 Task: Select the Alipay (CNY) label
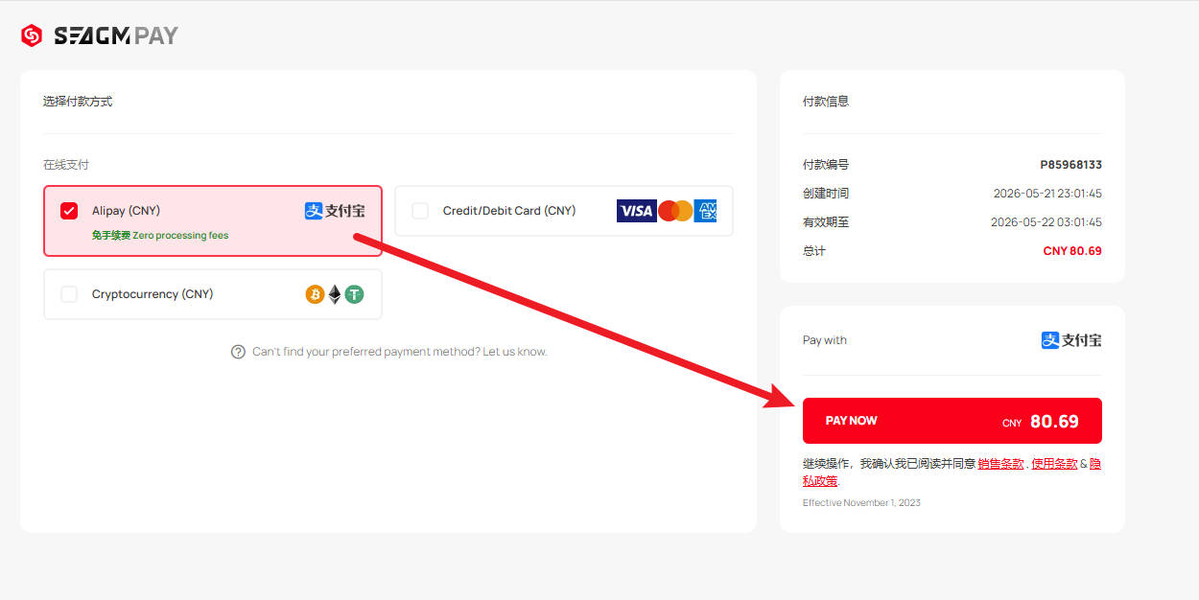point(126,211)
